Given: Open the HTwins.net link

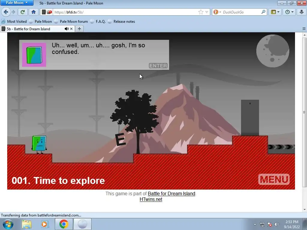Looking at the screenshot, I should click(x=151, y=199).
